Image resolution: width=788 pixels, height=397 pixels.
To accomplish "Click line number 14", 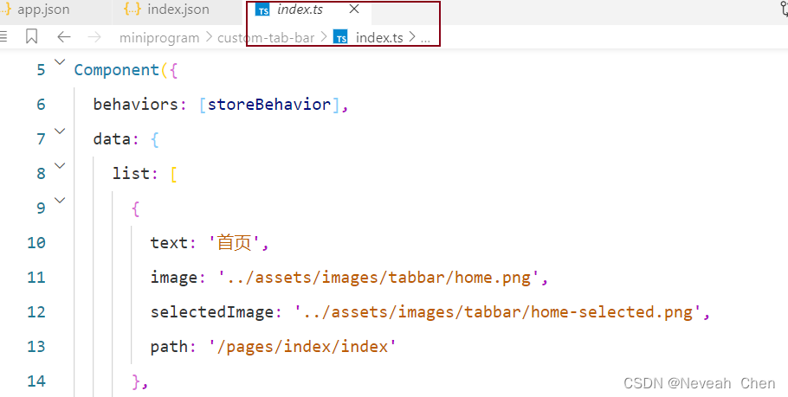I will click(36, 381).
